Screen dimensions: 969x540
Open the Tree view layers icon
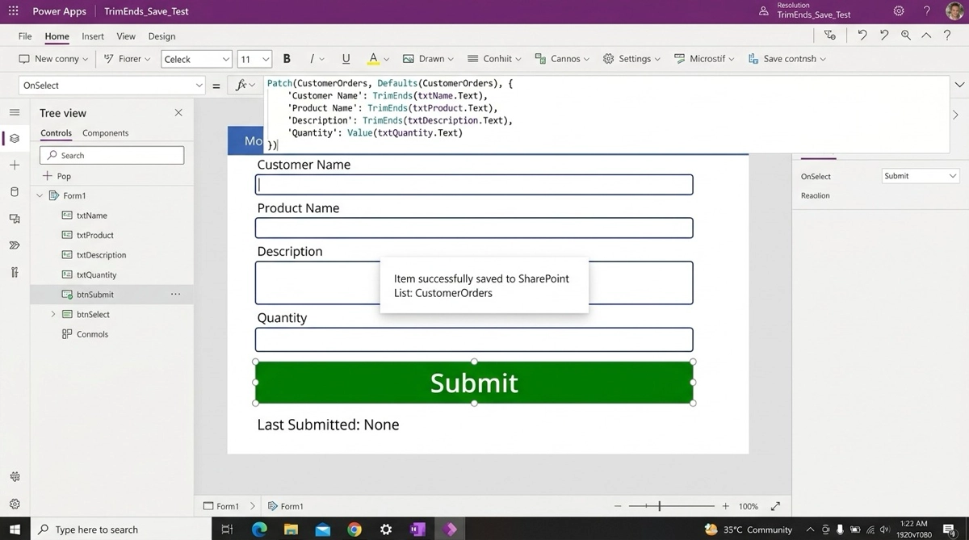point(15,139)
